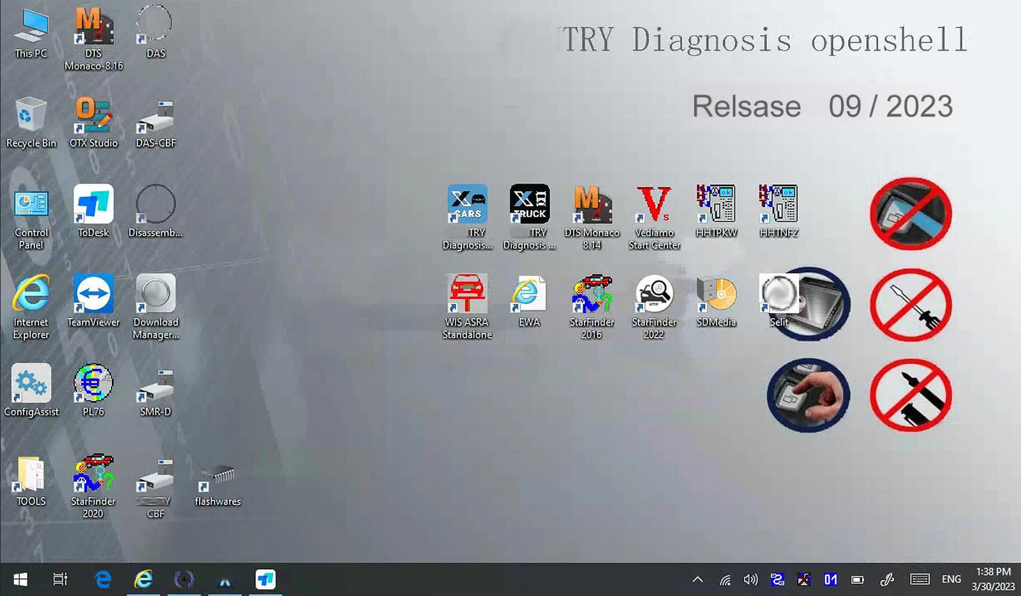Open the TOOLS folder

coord(31,481)
